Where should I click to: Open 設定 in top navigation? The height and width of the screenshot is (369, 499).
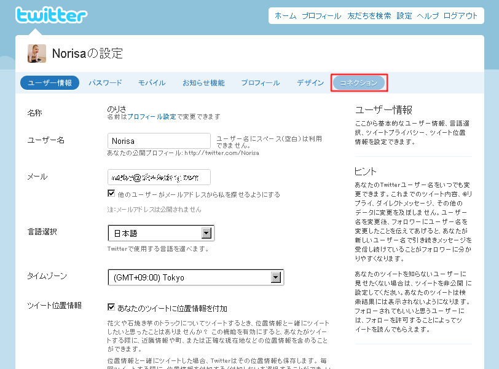click(x=404, y=16)
